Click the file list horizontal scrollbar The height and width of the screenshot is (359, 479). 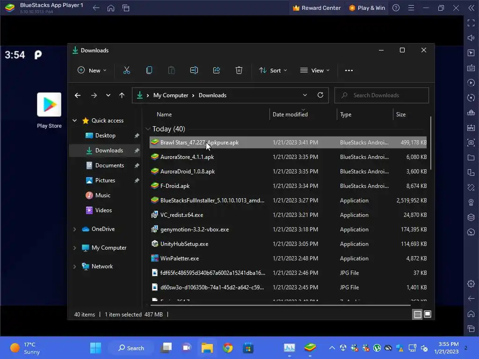point(281,305)
